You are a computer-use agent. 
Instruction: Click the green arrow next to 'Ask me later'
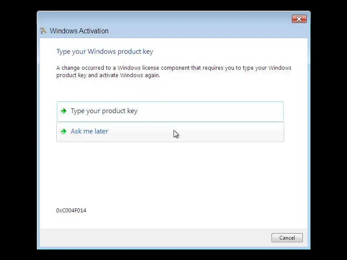64,131
